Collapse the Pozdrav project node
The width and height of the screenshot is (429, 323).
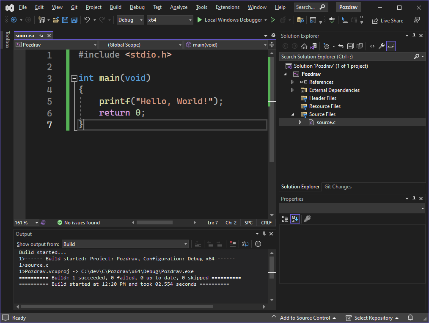(x=285, y=74)
